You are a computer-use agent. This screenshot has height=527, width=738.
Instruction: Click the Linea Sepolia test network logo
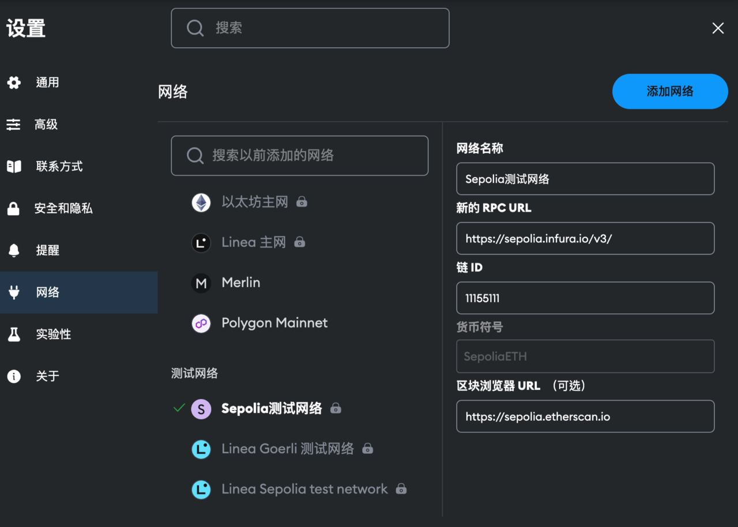[201, 490]
